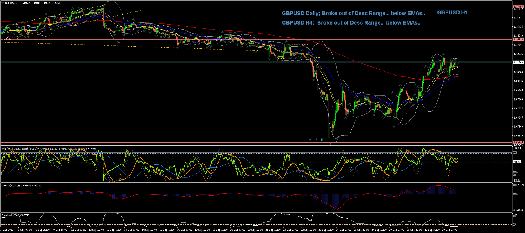Click the 'iii' wave label near chart low
Viewport: 525px width, 233px height.
pyautogui.click(x=322, y=139)
